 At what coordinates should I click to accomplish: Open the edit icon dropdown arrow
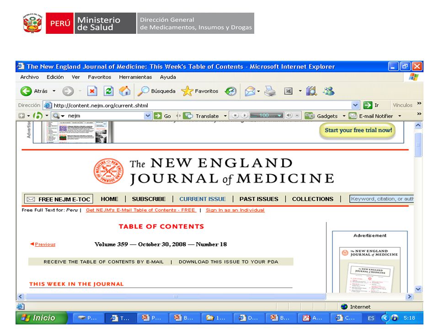click(x=300, y=91)
